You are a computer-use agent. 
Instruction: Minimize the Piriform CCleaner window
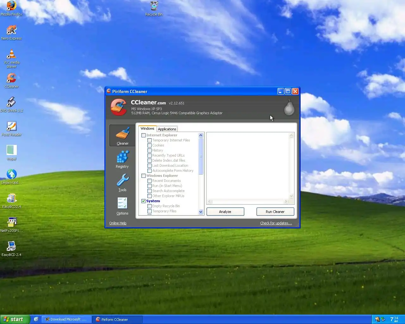click(281, 91)
